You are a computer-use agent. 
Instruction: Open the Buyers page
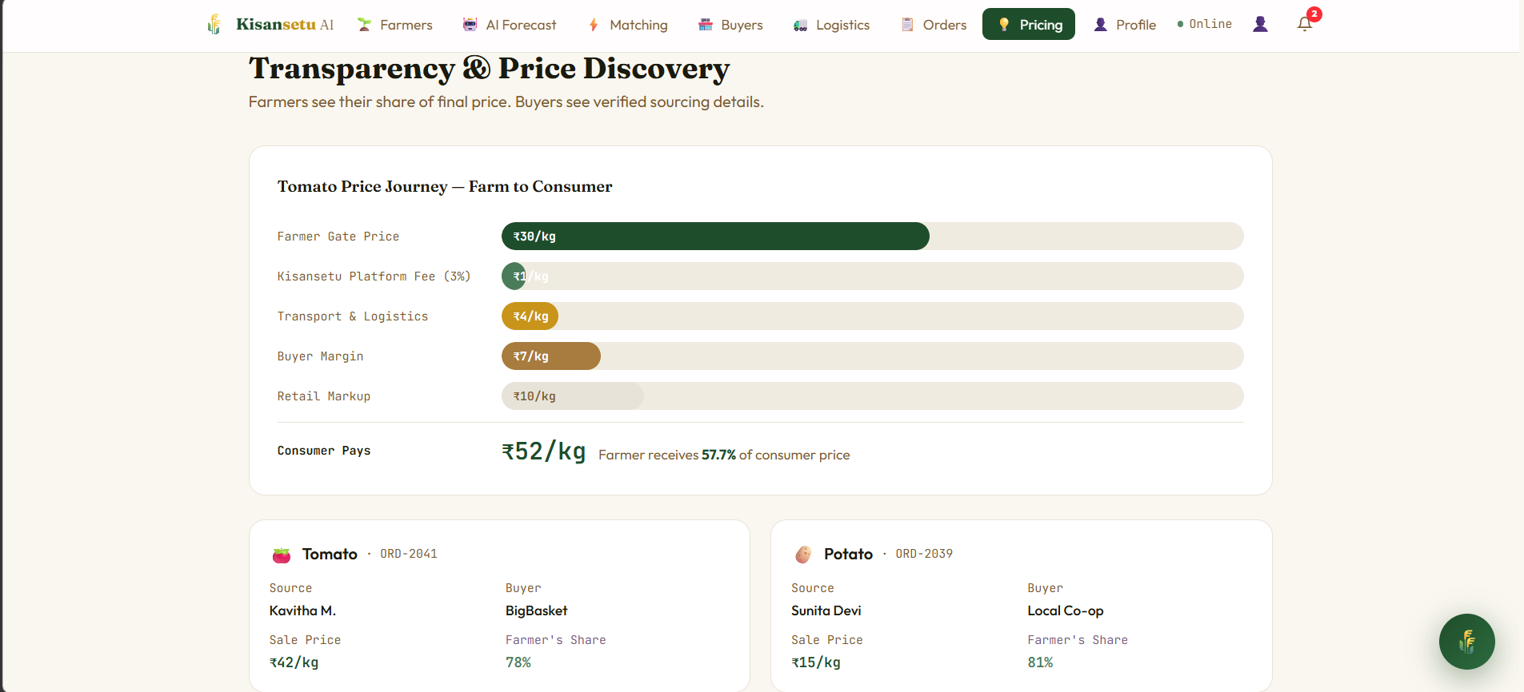pyautogui.click(x=730, y=25)
